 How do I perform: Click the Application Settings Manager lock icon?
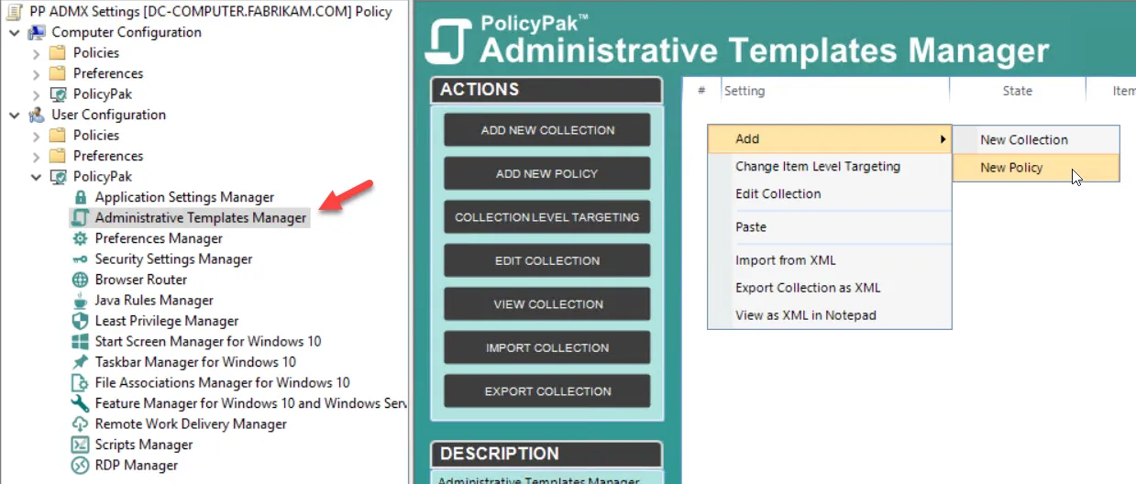tap(80, 197)
